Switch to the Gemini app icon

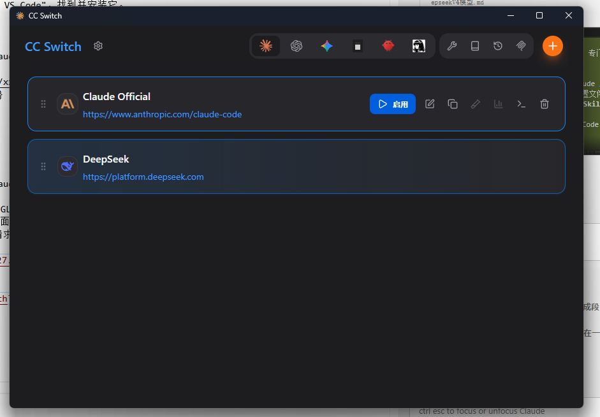coord(327,47)
